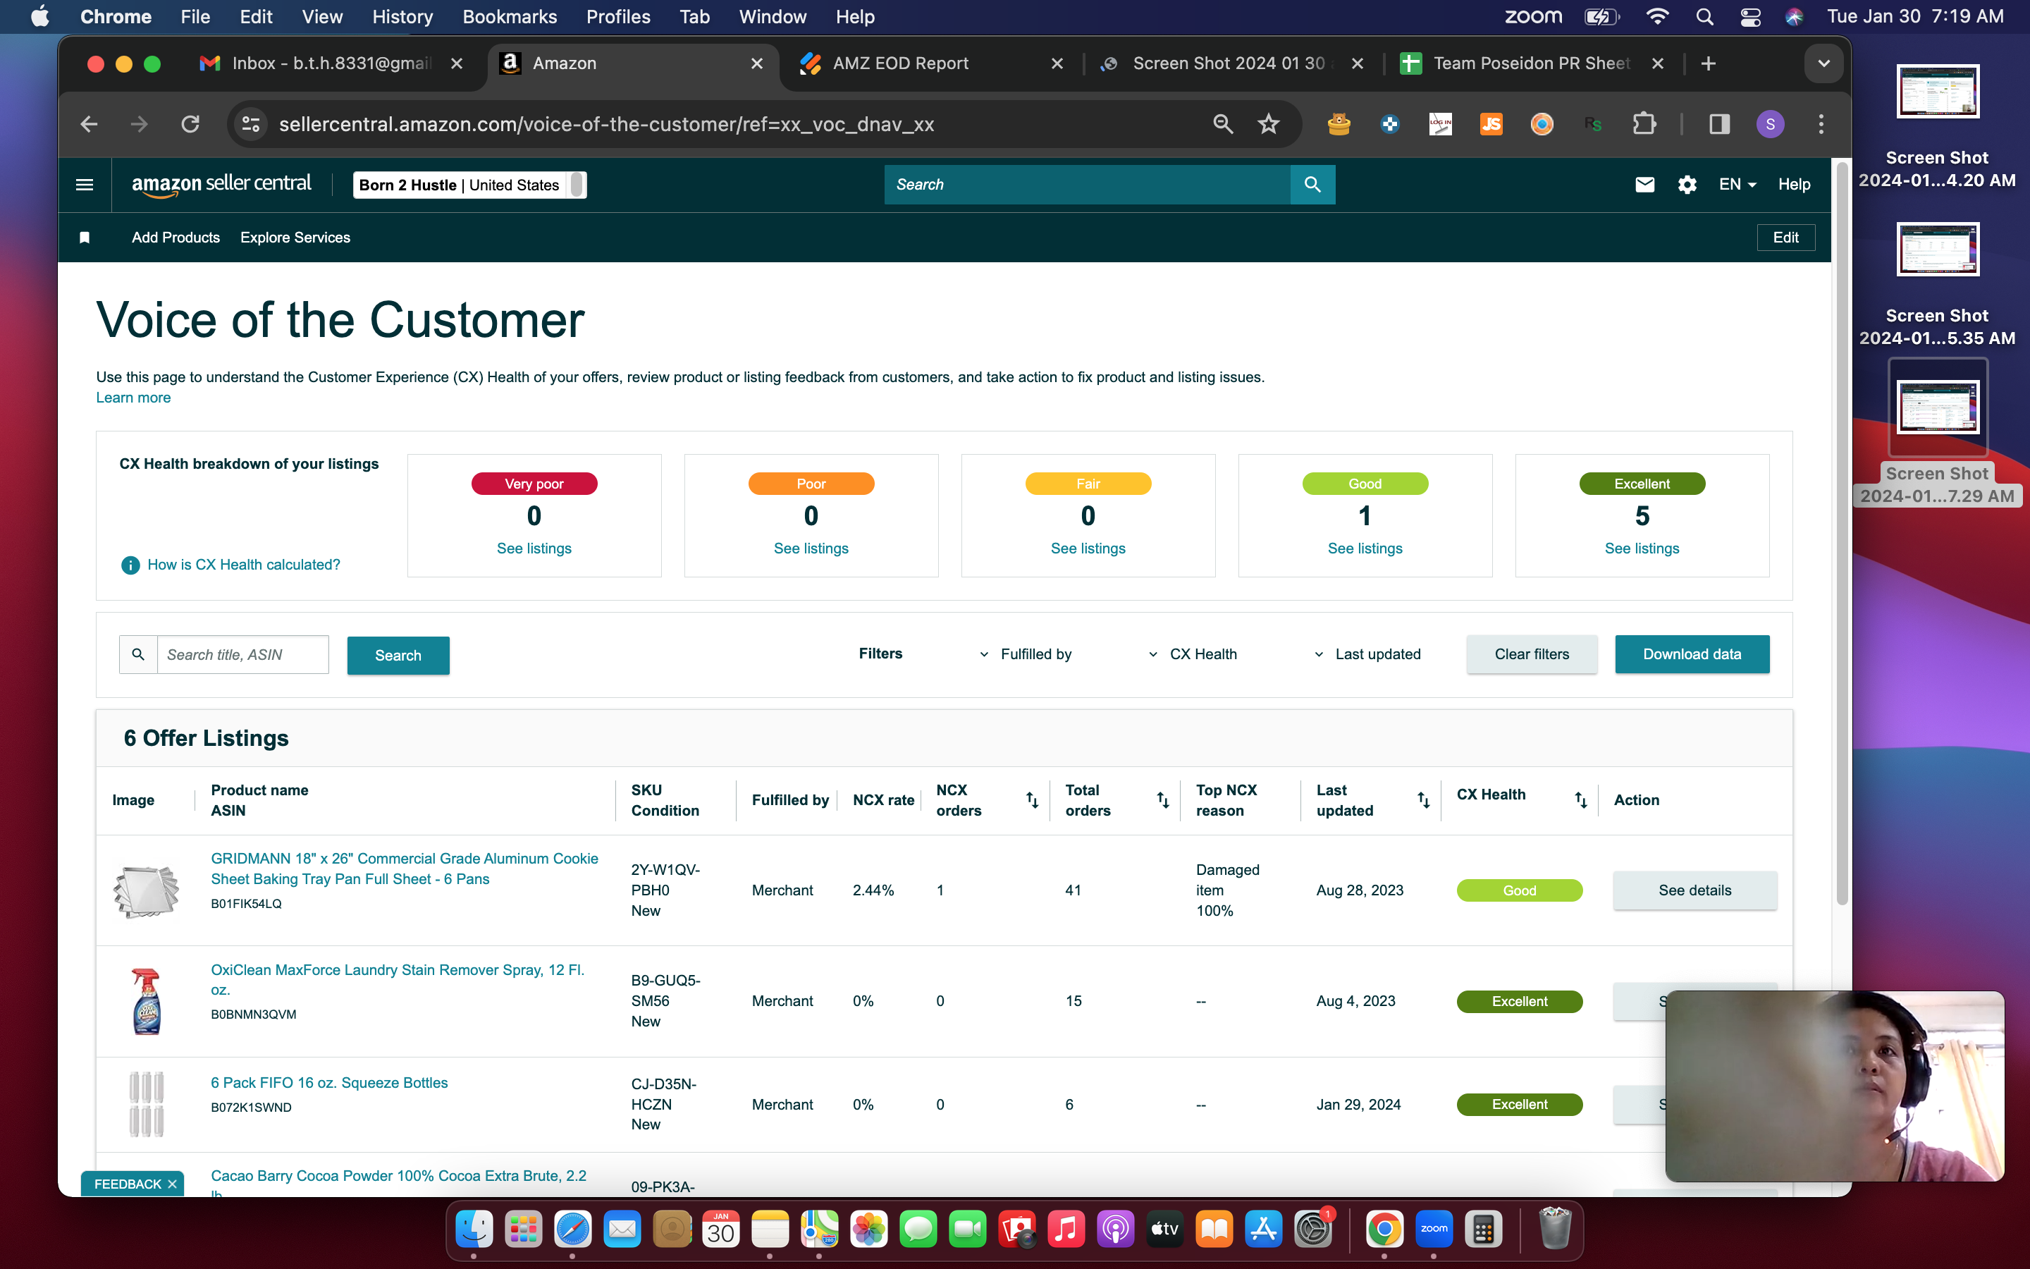Open the Bookmarks menu in the menu bar
Viewport: 2030px width, 1269px height.
pos(510,17)
